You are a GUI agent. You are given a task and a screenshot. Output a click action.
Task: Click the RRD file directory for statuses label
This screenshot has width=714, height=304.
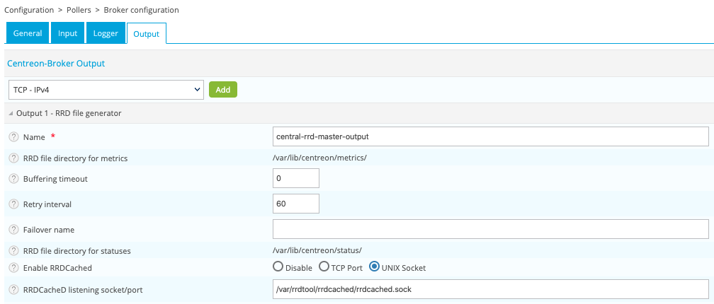click(x=77, y=251)
